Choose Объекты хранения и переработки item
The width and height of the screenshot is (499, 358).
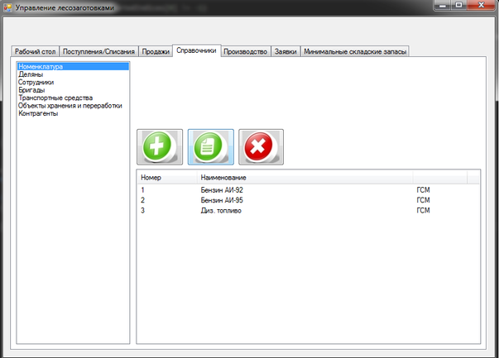73,106
